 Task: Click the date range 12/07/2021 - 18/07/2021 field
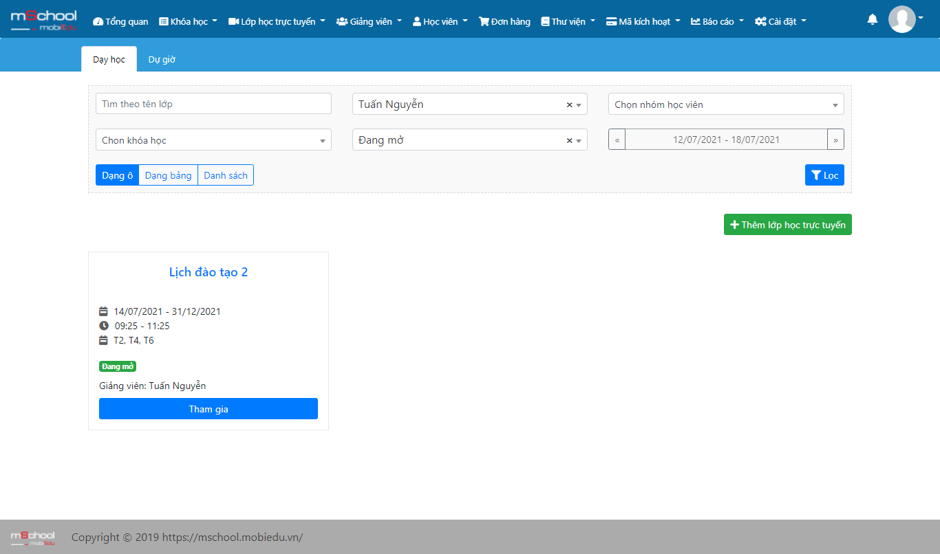pos(726,140)
